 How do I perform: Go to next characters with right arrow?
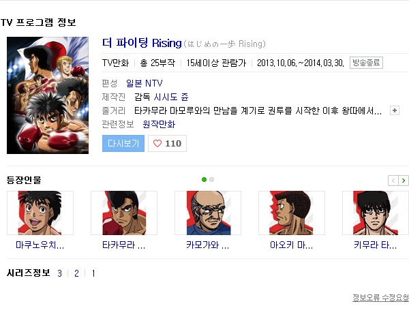point(404,181)
